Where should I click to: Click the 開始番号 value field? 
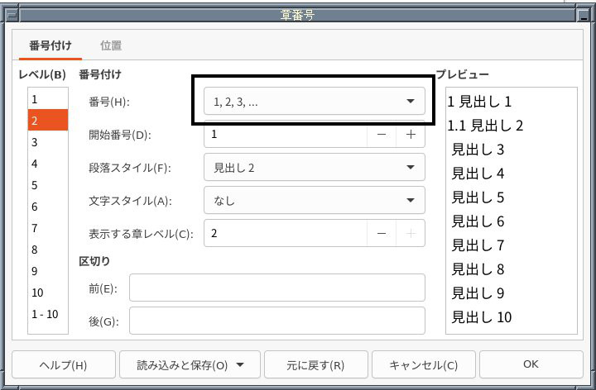point(286,135)
